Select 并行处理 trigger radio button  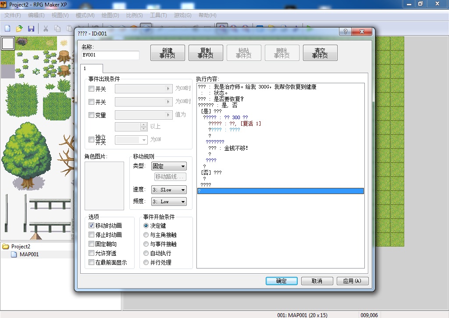(146, 262)
